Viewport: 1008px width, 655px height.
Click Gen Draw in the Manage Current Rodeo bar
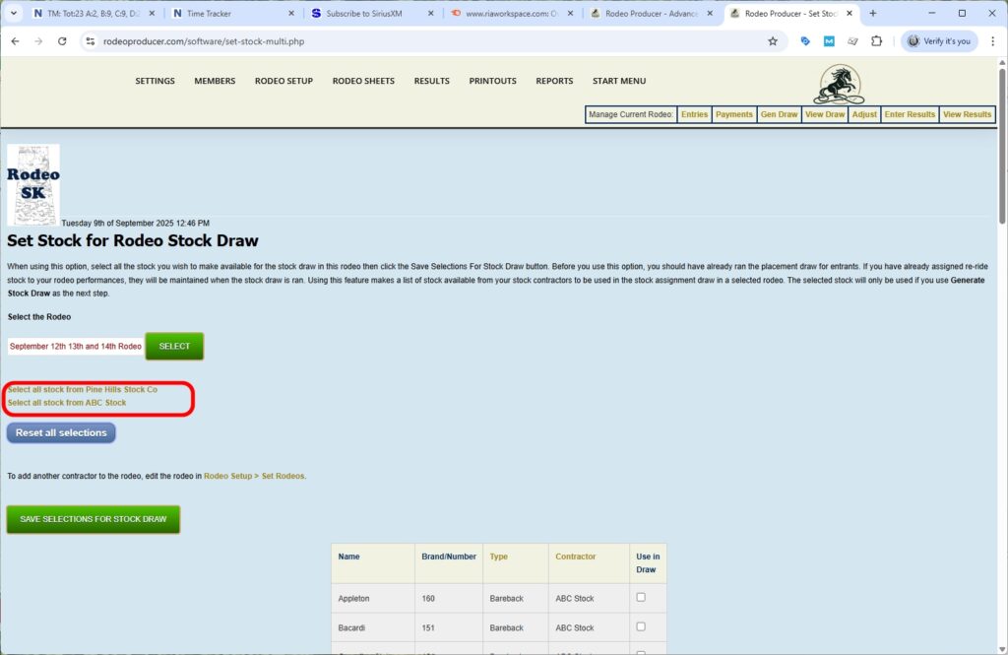click(x=779, y=114)
